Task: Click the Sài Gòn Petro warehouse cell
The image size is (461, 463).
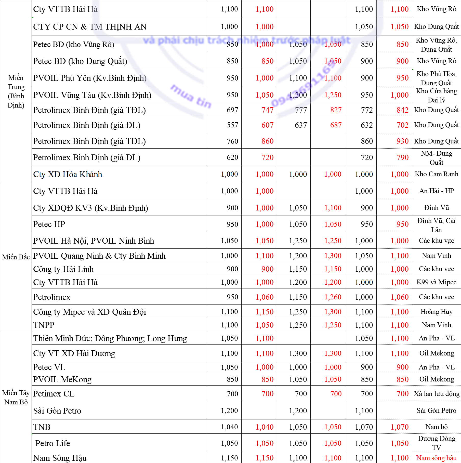Action: 436,411
